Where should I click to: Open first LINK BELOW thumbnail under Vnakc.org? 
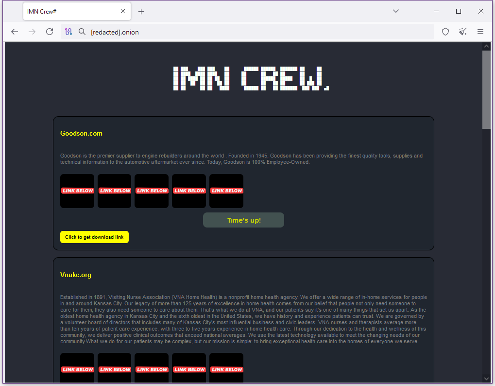(77, 368)
